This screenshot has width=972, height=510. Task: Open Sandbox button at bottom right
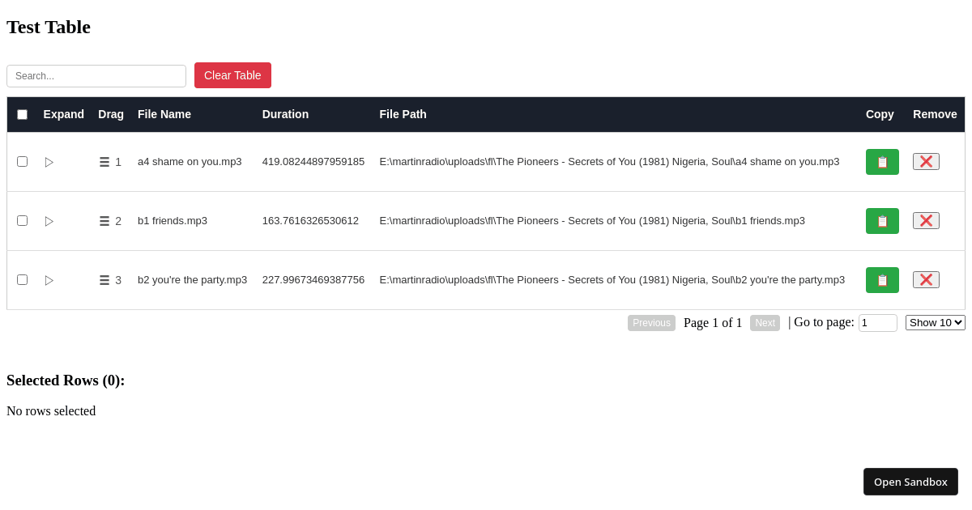click(910, 482)
